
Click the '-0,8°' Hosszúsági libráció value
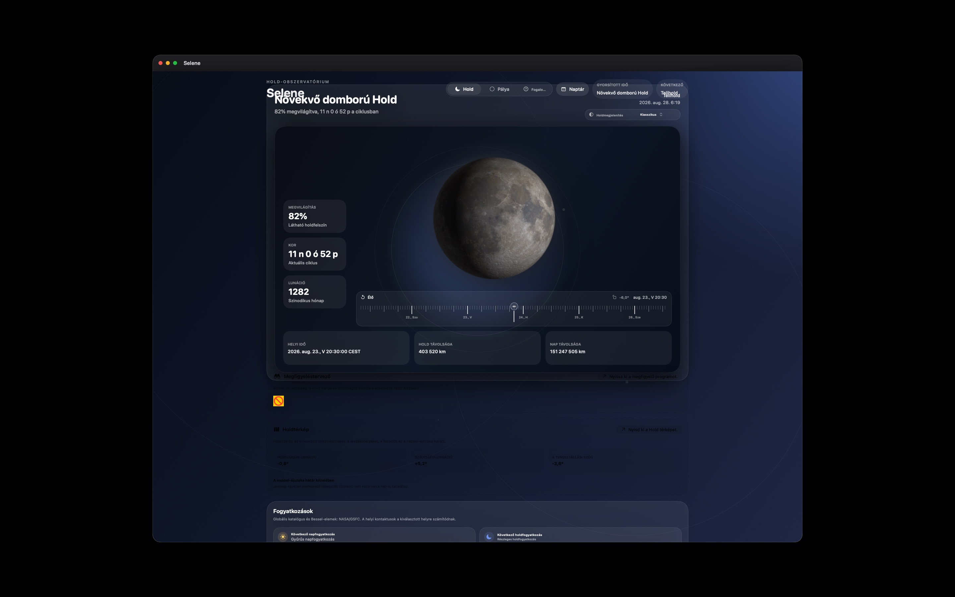point(283,464)
